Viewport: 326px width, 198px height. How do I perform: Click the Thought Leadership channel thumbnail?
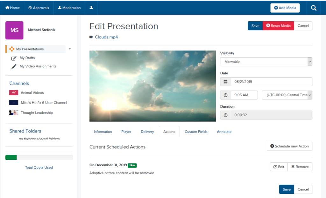pos(14,113)
